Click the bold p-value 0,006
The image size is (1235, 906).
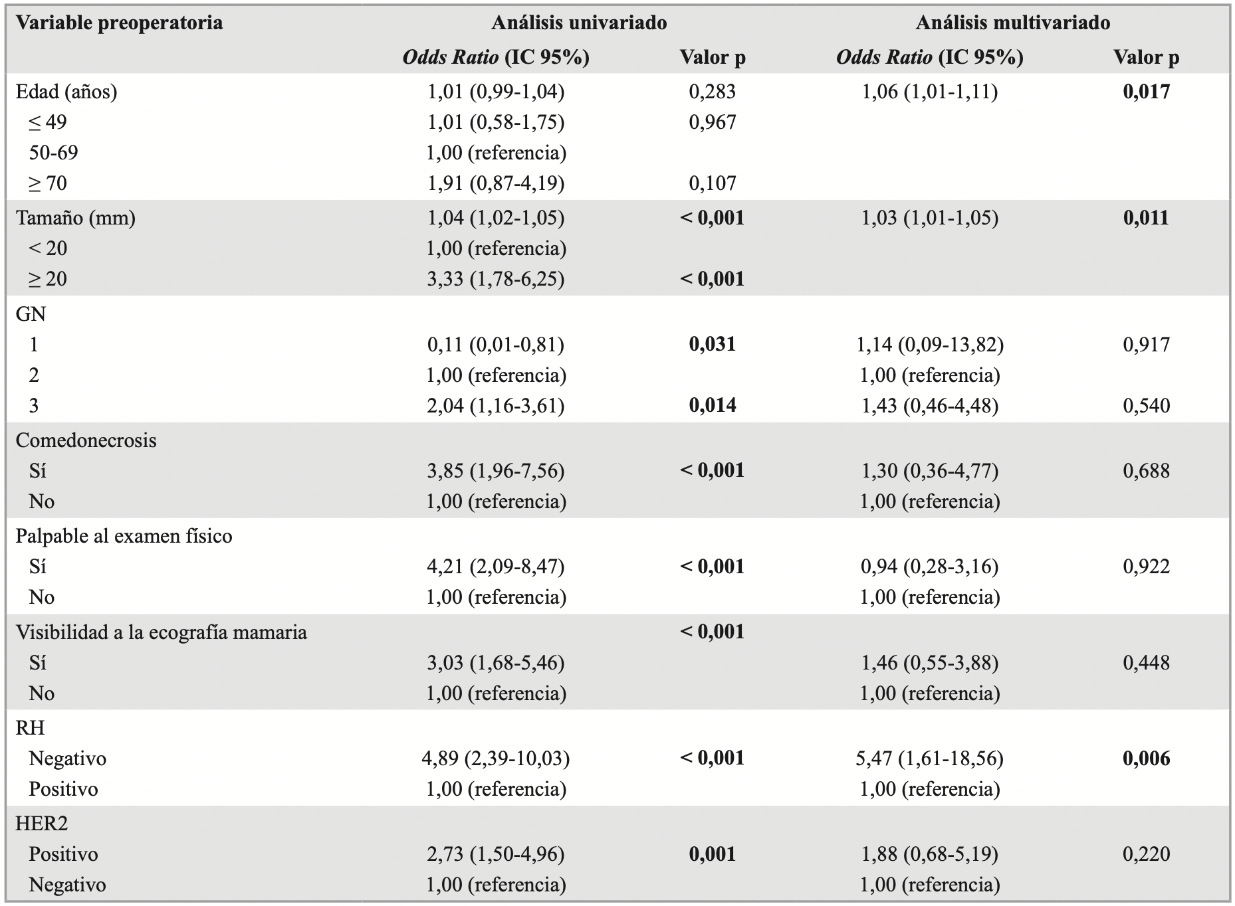point(1146,759)
